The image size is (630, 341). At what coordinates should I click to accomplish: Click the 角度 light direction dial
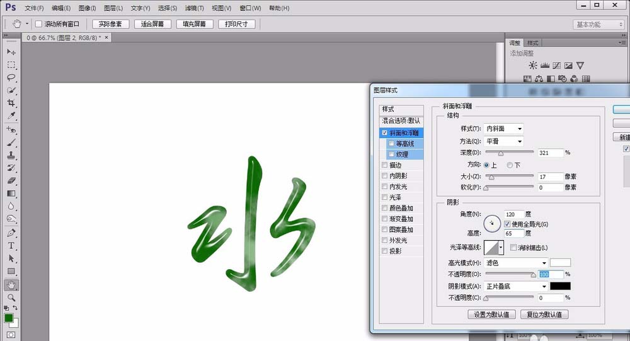pyautogui.click(x=492, y=224)
